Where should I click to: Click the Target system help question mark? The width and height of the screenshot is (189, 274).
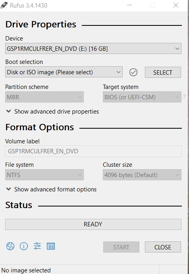(x=184, y=97)
